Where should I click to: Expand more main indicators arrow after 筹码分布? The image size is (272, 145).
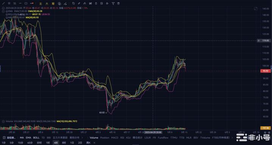coord(82,138)
